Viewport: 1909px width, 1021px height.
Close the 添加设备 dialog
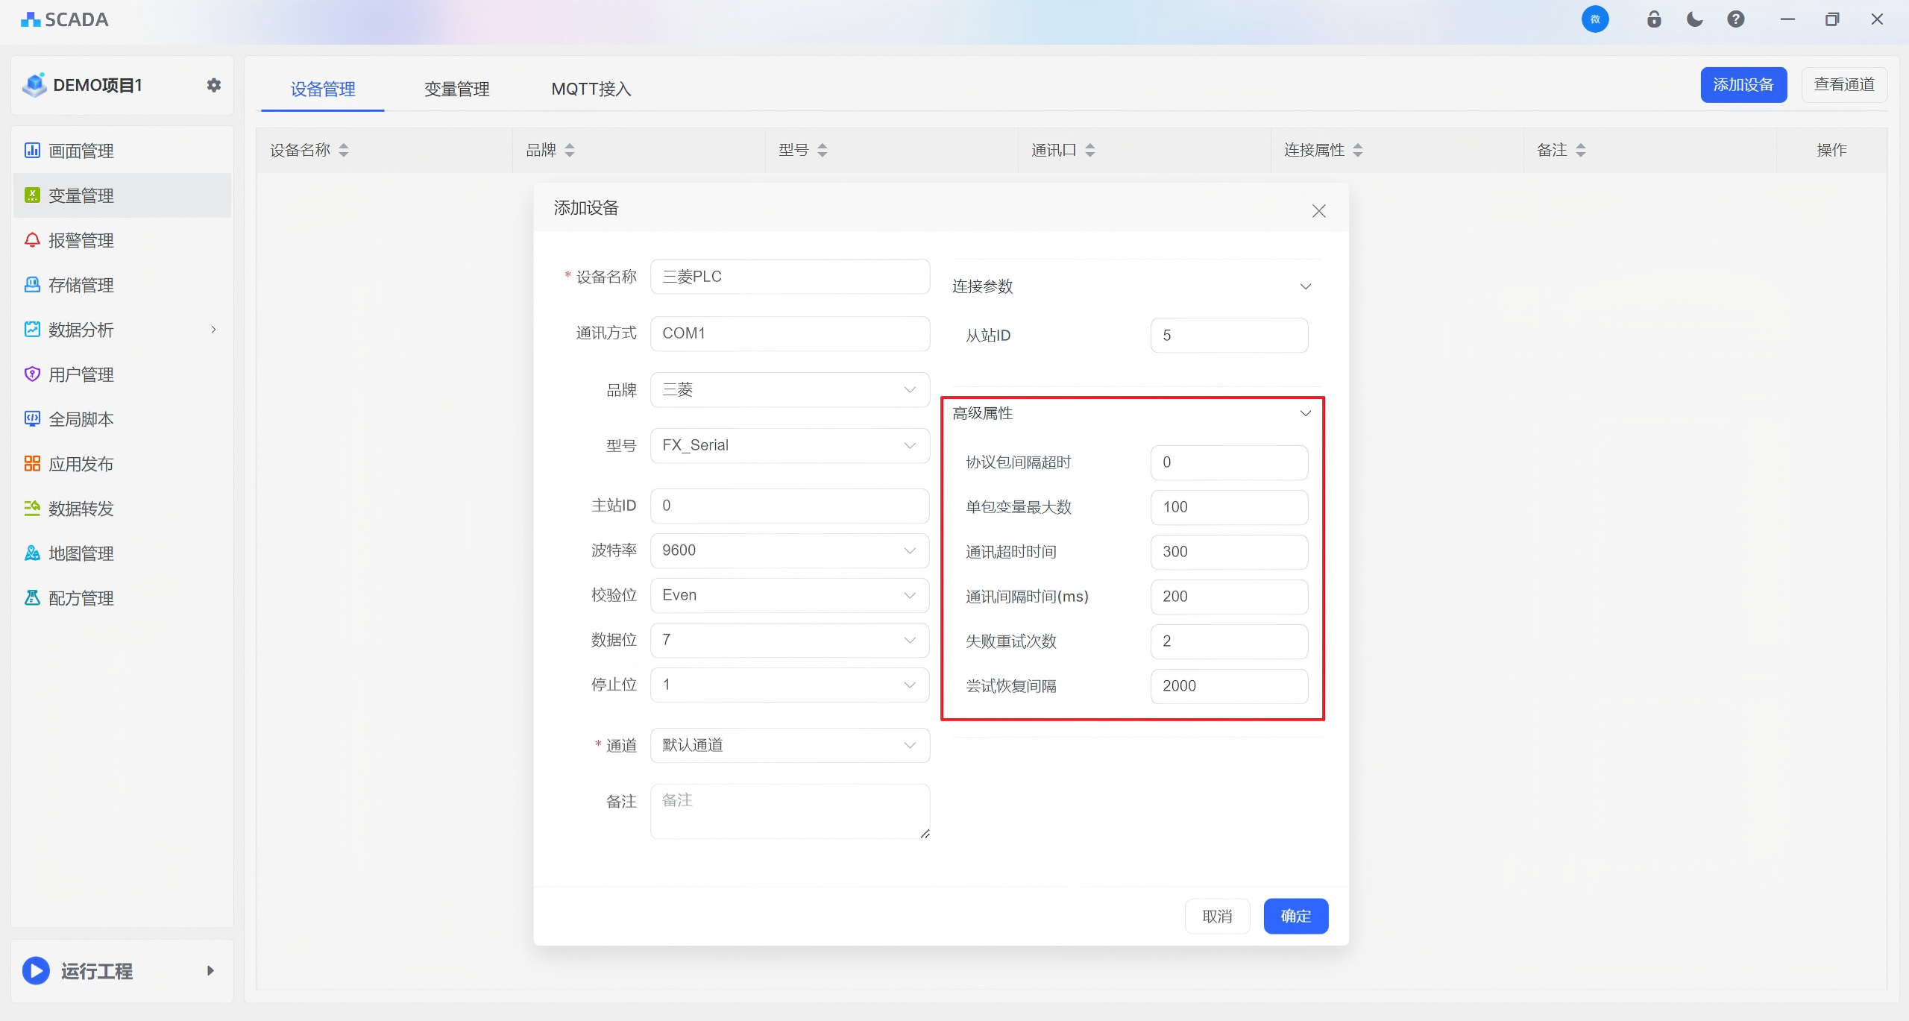[x=1318, y=211]
